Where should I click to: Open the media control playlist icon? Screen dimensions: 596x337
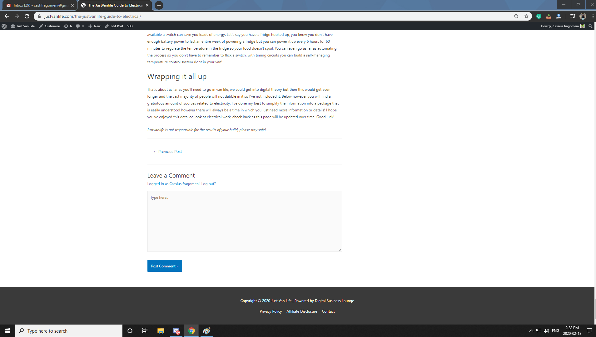click(572, 16)
